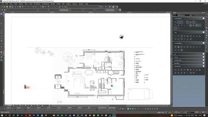Open the Options menu
The height and width of the screenshot is (117, 208).
click(75, 4)
